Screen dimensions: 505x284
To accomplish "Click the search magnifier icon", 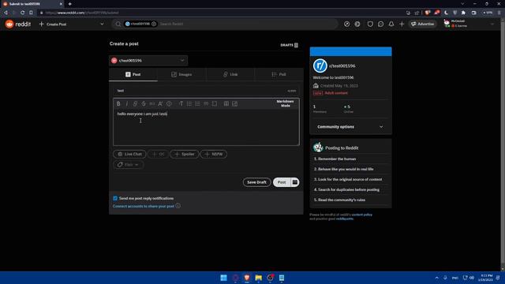I will coord(118,24).
